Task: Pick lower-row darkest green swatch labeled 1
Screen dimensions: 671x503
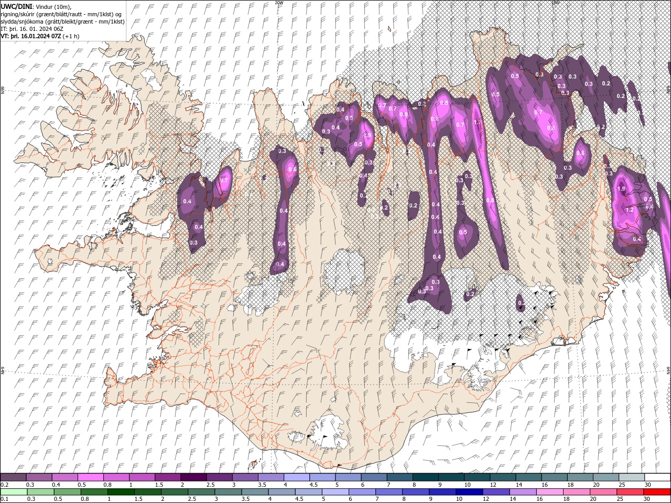Action: [x=121, y=492]
